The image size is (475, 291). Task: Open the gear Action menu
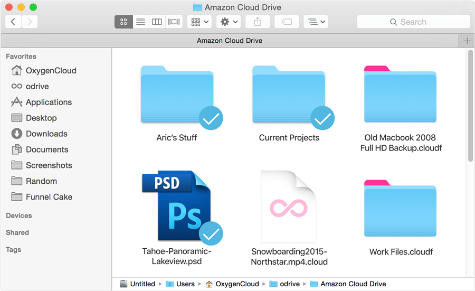229,22
